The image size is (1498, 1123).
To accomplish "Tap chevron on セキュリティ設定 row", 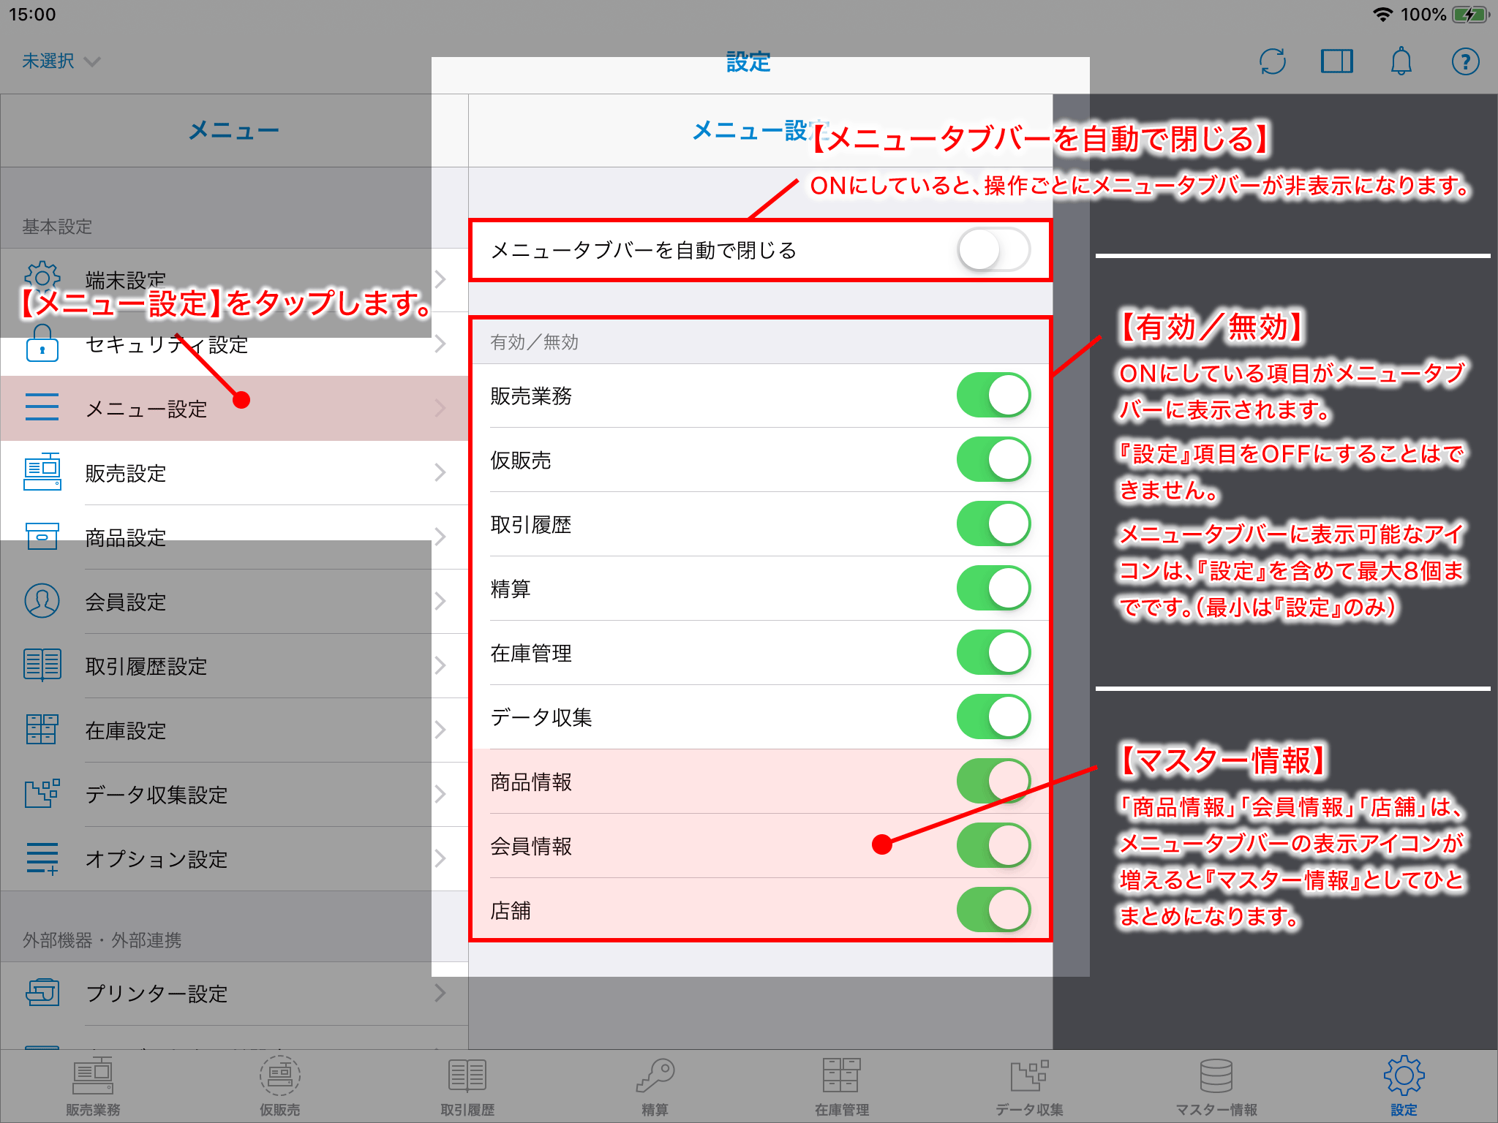I will 440,343.
